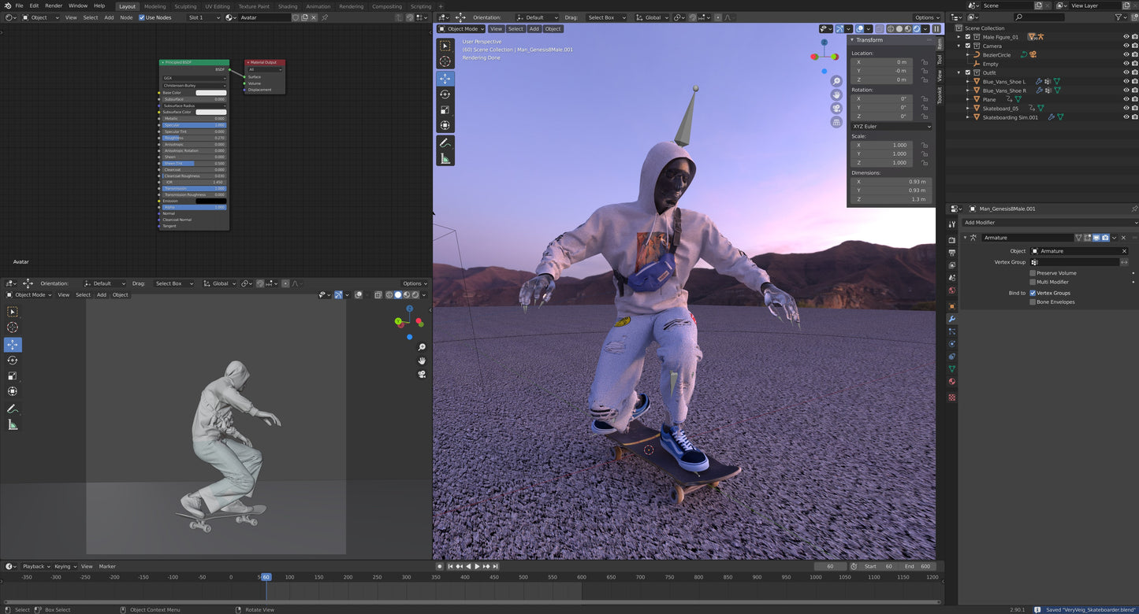
Task: Expand the Male Figure_01 collection
Action: [x=959, y=37]
